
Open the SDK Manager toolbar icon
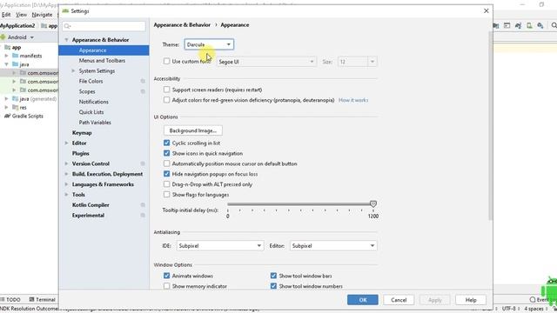(540, 25)
